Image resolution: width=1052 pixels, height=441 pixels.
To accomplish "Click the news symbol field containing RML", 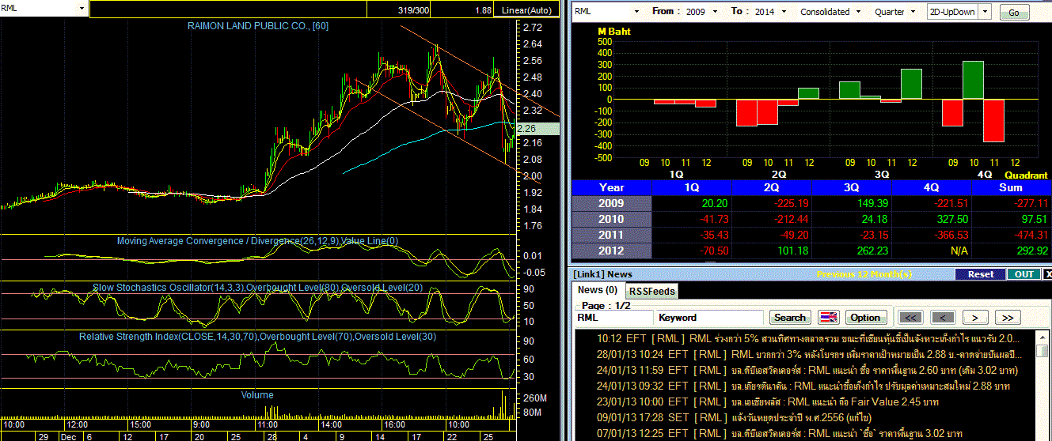I will 613,318.
